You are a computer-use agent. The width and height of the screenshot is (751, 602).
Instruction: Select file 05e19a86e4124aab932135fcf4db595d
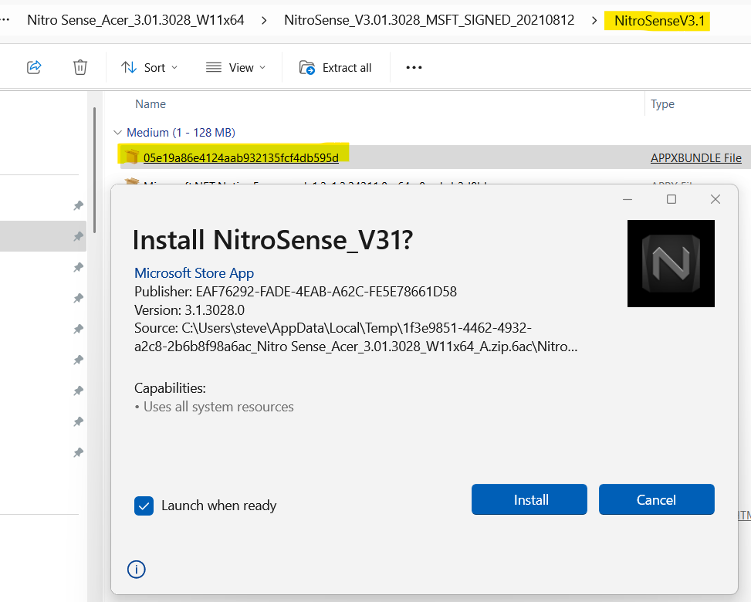pos(241,157)
